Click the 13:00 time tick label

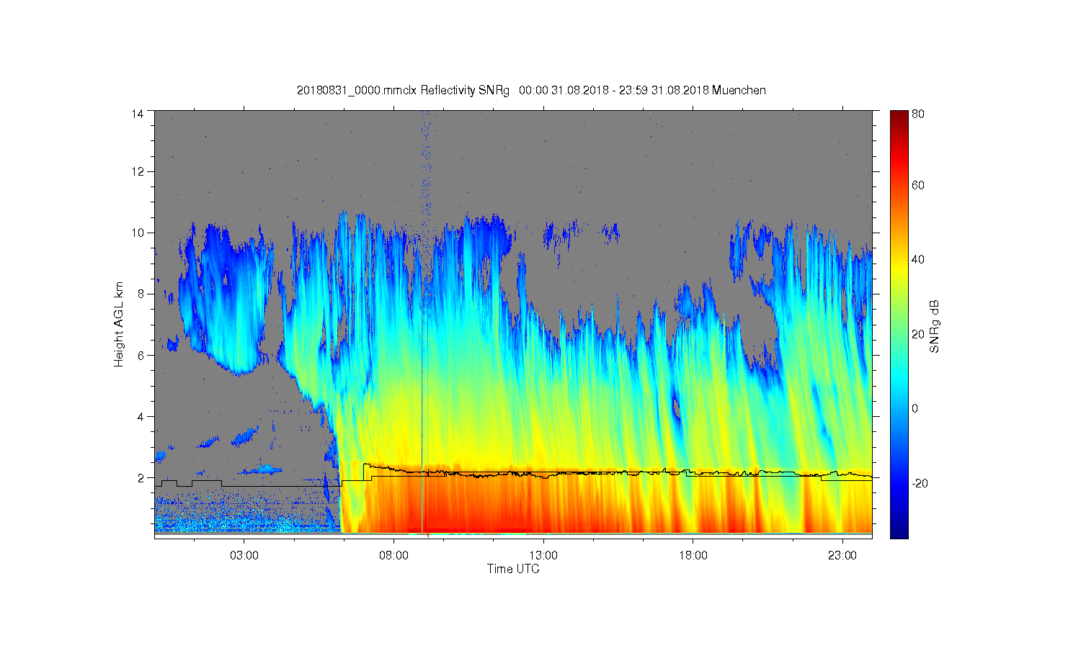(x=543, y=556)
